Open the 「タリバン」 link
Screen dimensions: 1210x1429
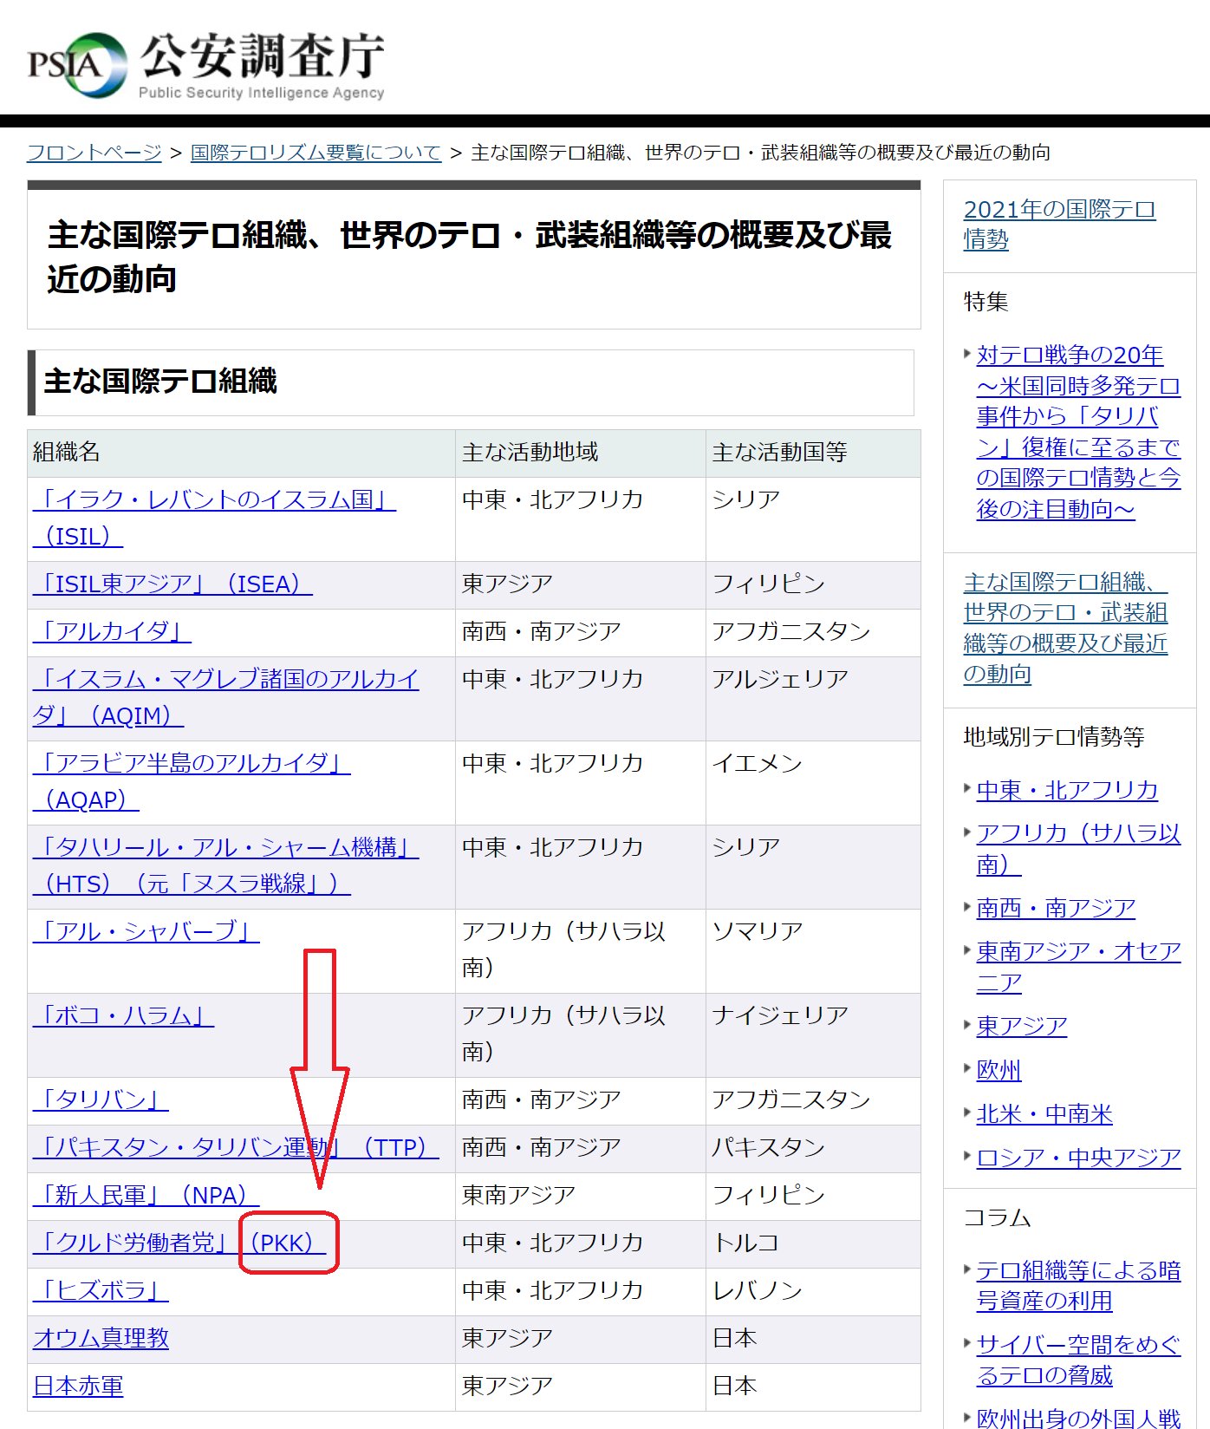pos(101,1099)
